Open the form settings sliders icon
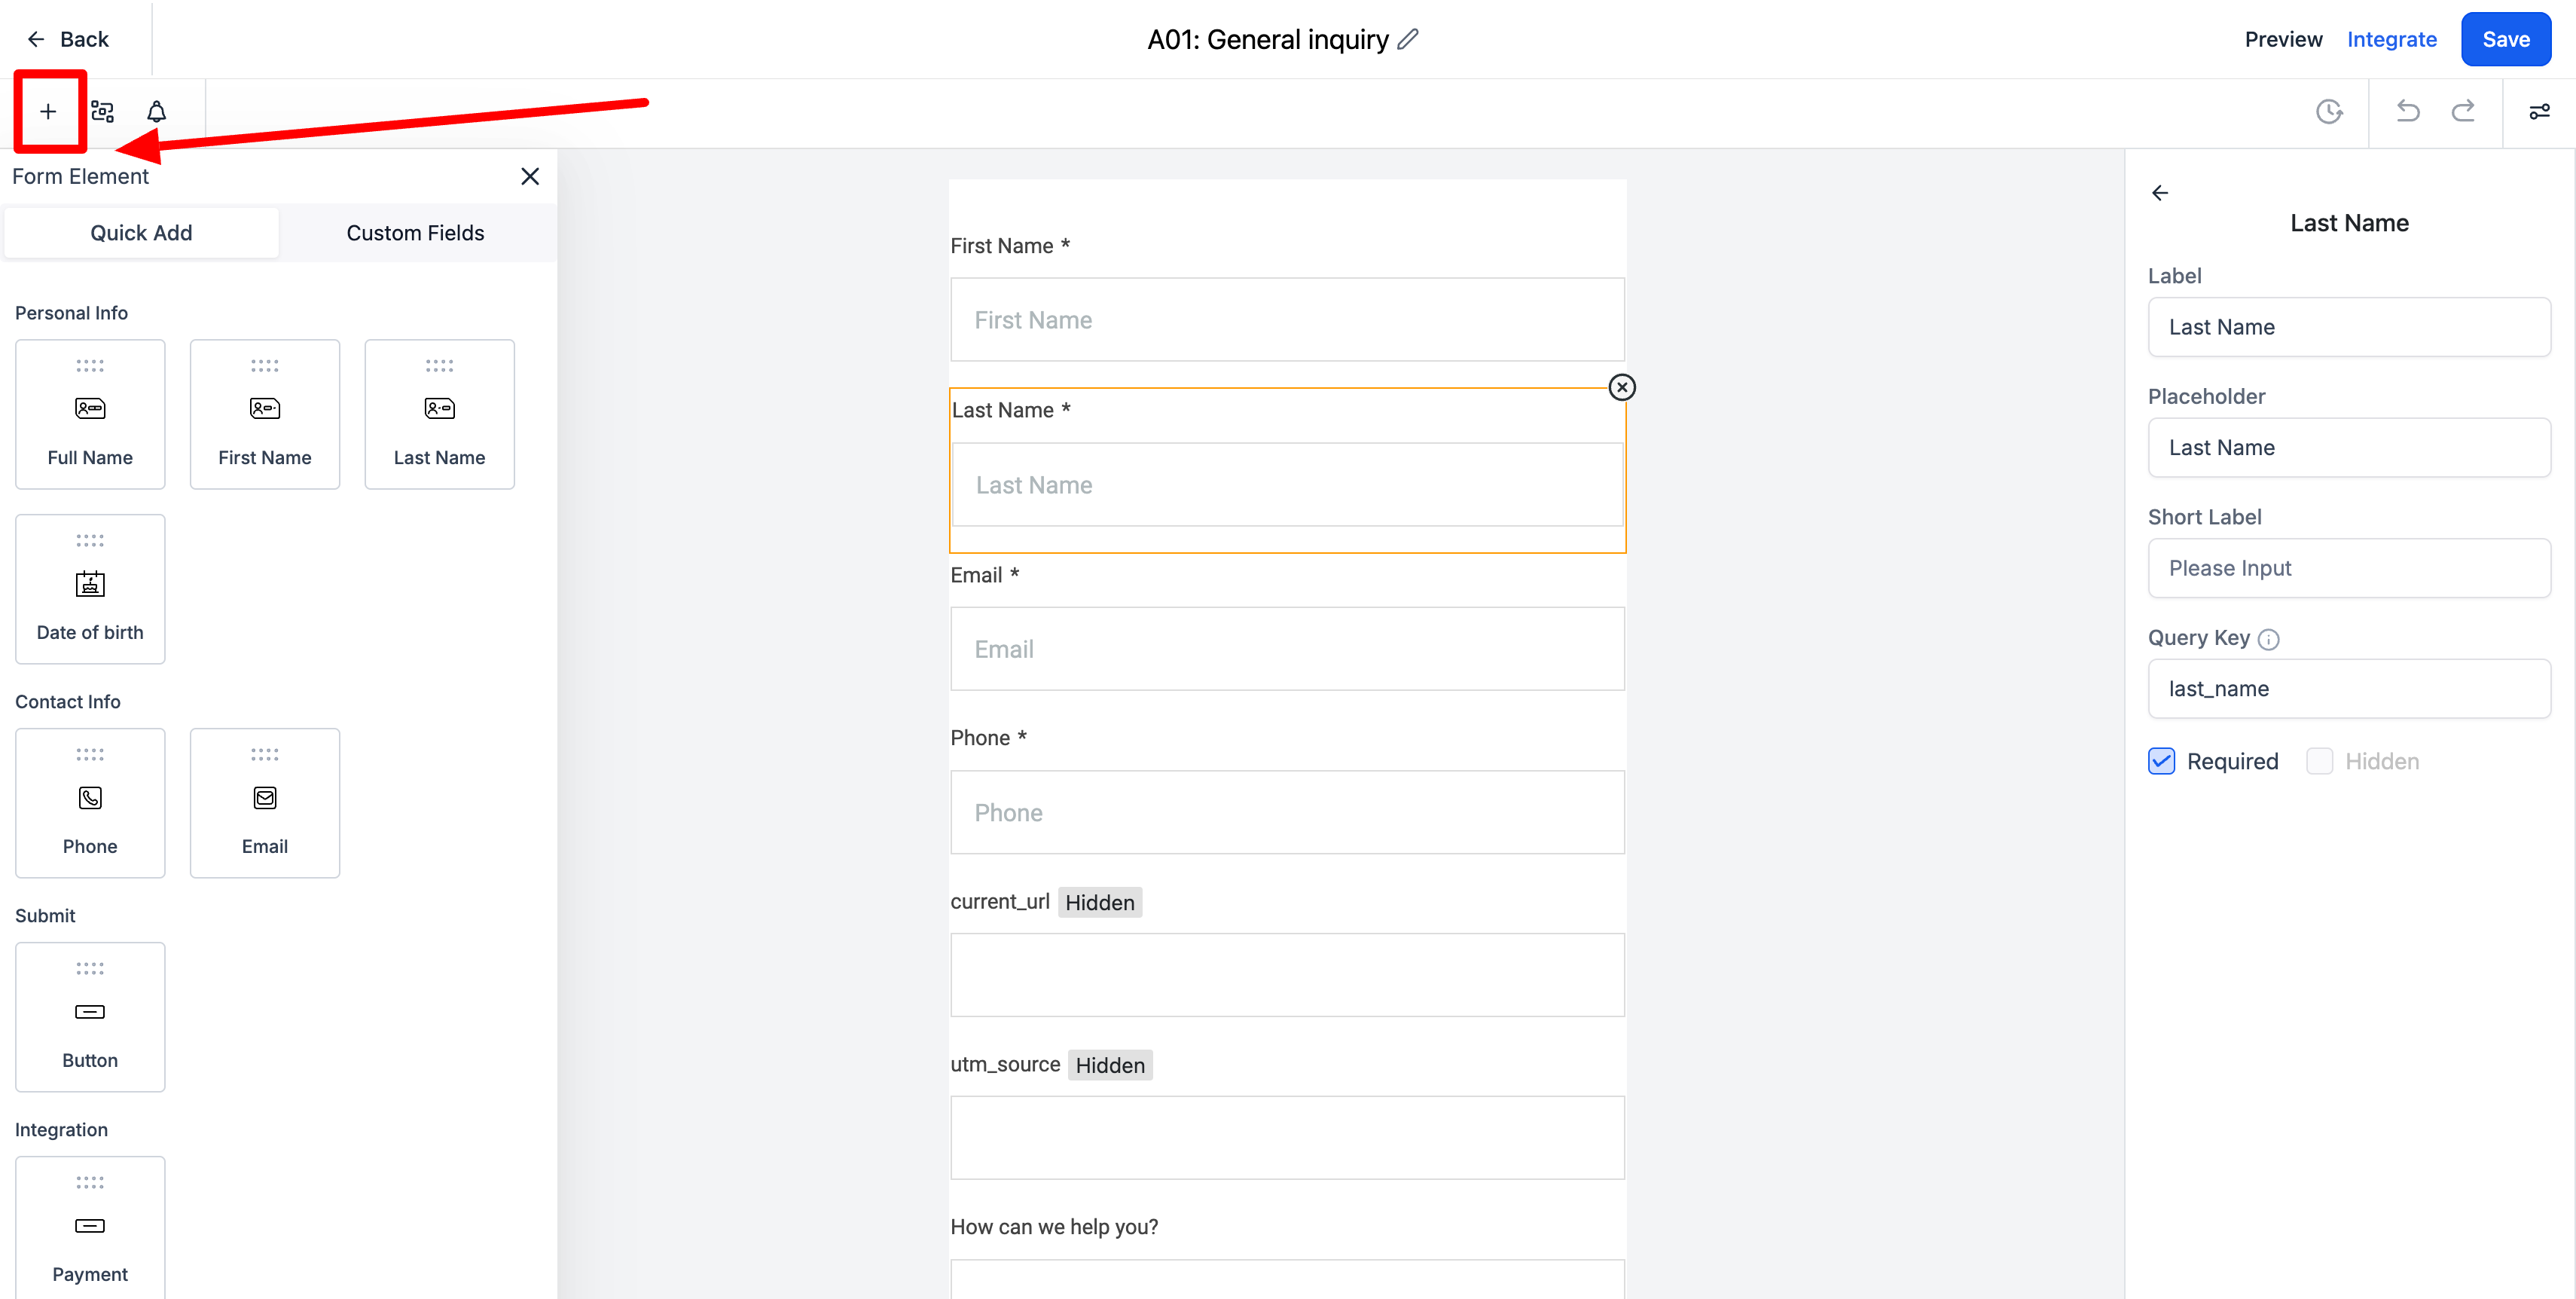The height and width of the screenshot is (1299, 2576). pyautogui.click(x=2539, y=112)
